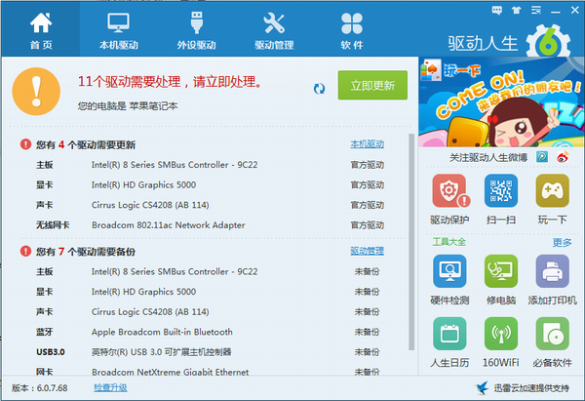Switch to 本机驱动 tab
Image resolution: width=585 pixels, height=401 pixels.
(119, 30)
